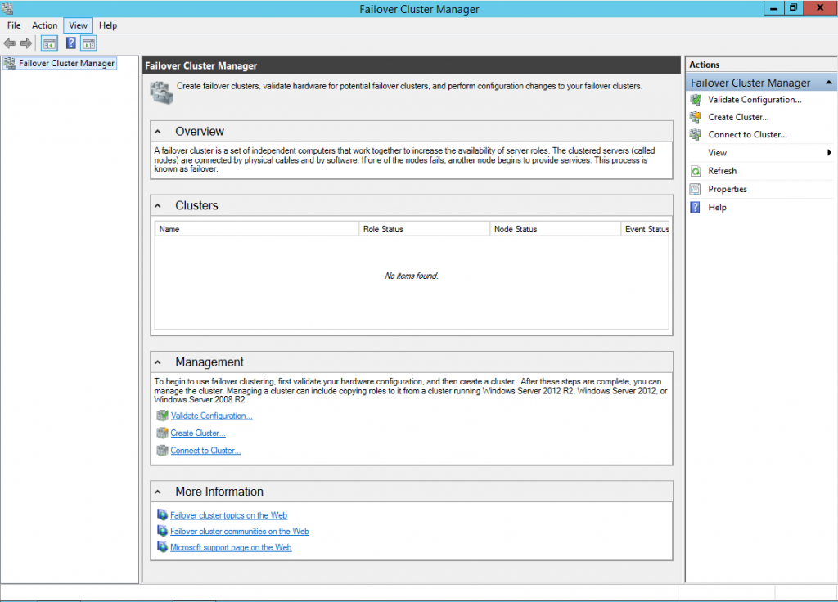
Task: Toggle the Show/Hide Action Pane toolbar icon
Action: point(88,43)
